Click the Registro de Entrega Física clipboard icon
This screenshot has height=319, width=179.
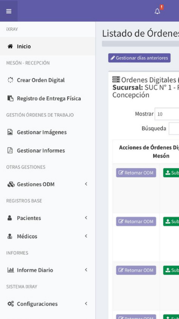(x=11, y=98)
